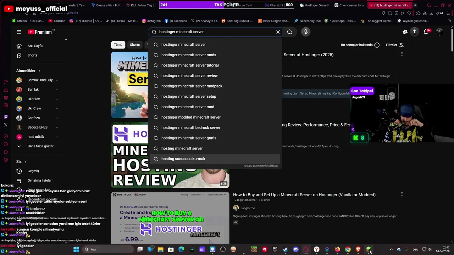Open the YouTube guide hamburger menu
The width and height of the screenshot is (454, 255).
(x=19, y=32)
